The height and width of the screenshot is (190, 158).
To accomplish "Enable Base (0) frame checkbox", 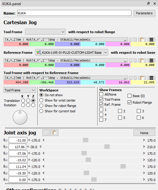I will tap(129, 96).
